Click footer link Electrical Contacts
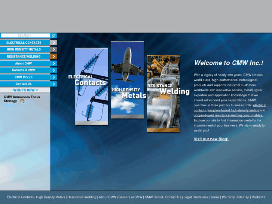The height and width of the screenshot is (204, 272). (20, 197)
